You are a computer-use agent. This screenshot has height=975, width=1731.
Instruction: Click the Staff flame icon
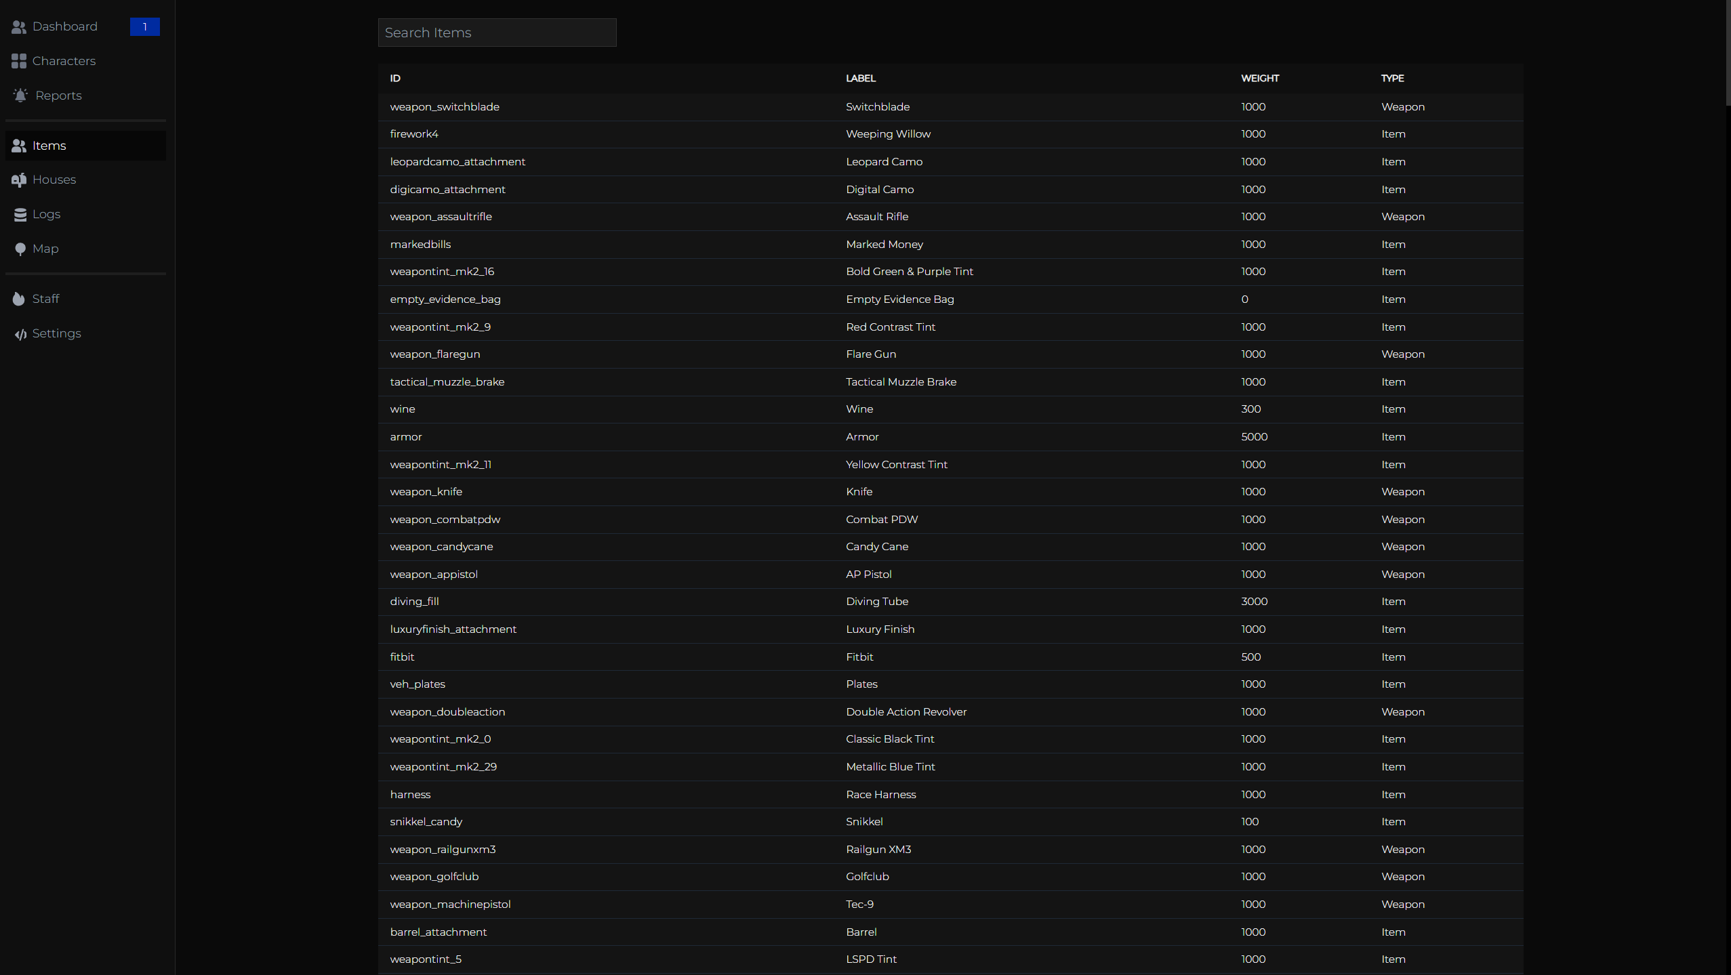coord(19,299)
